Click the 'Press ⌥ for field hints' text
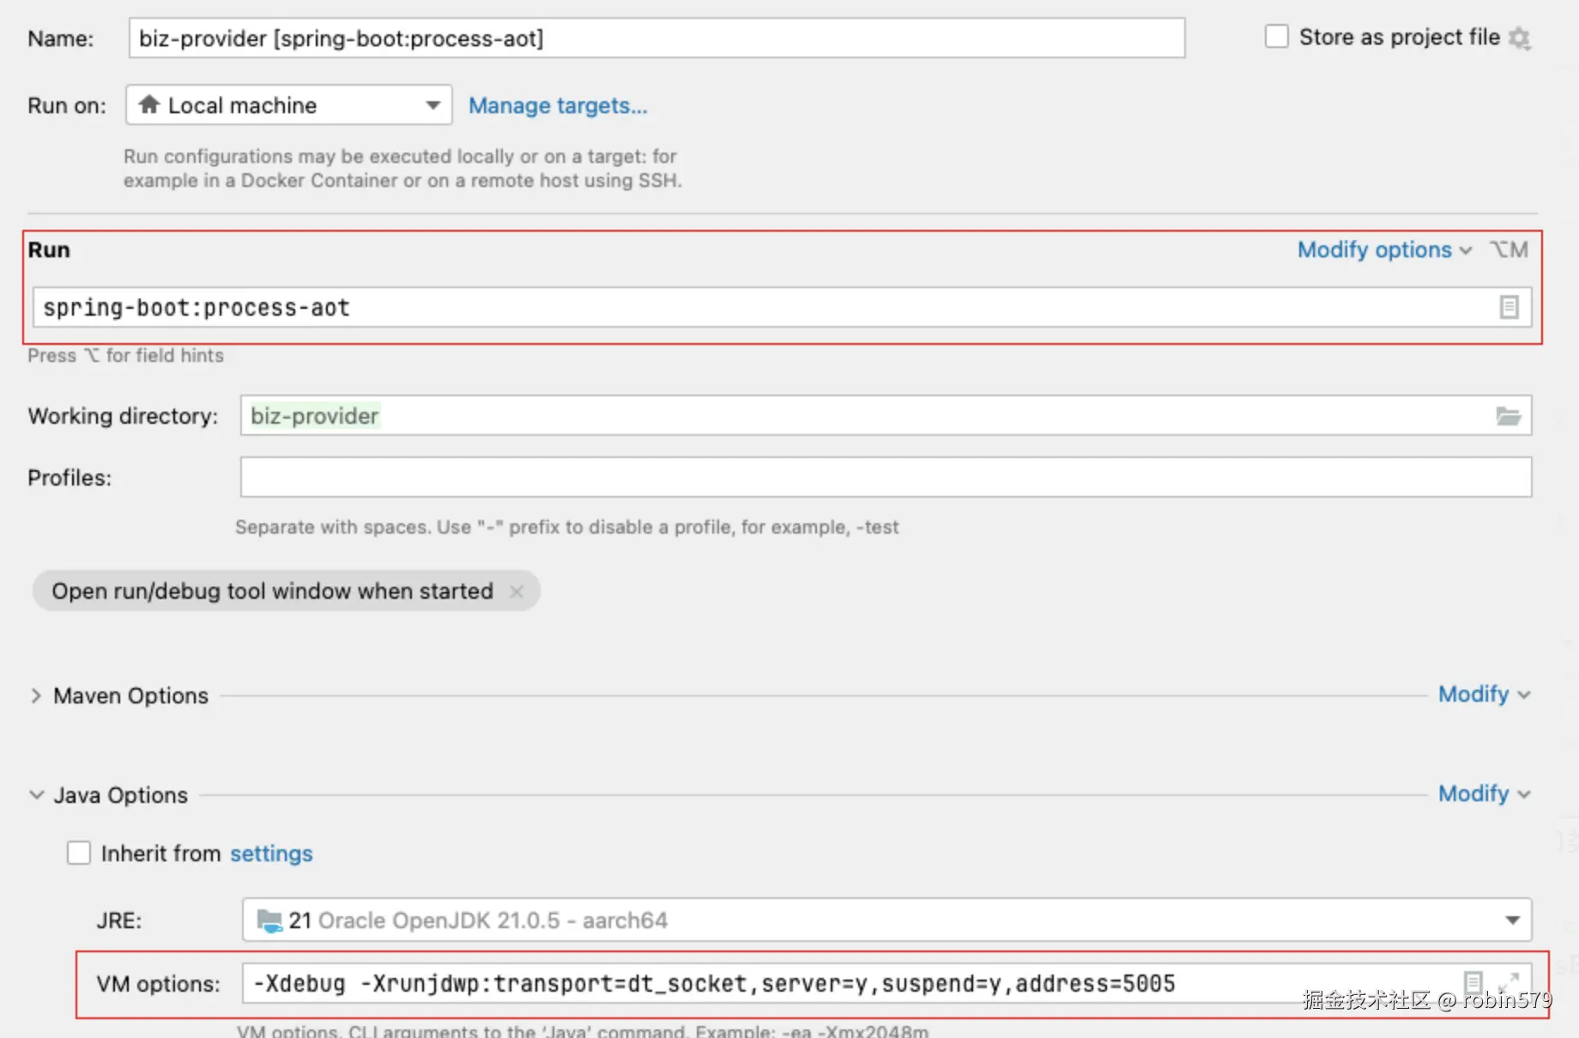The image size is (1579, 1038). (x=125, y=355)
